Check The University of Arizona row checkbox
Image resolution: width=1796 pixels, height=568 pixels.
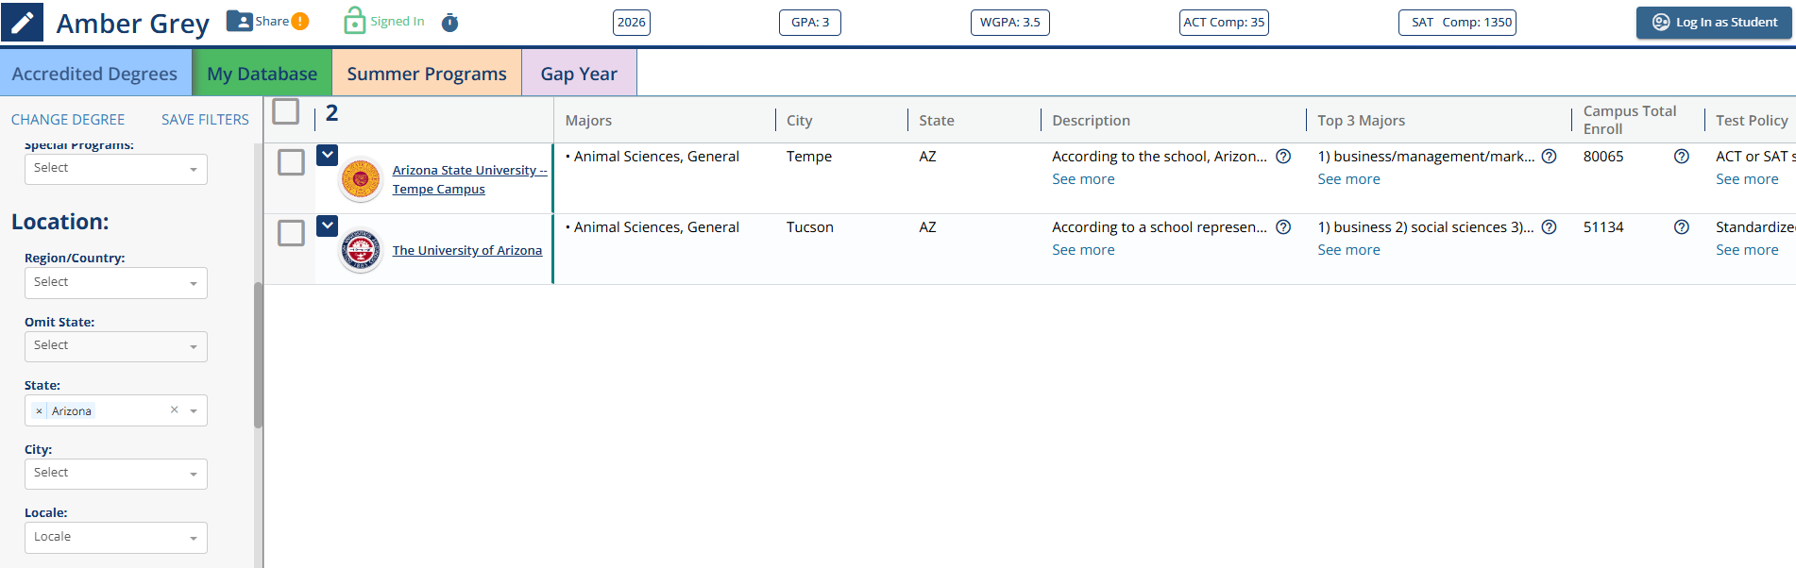click(291, 233)
